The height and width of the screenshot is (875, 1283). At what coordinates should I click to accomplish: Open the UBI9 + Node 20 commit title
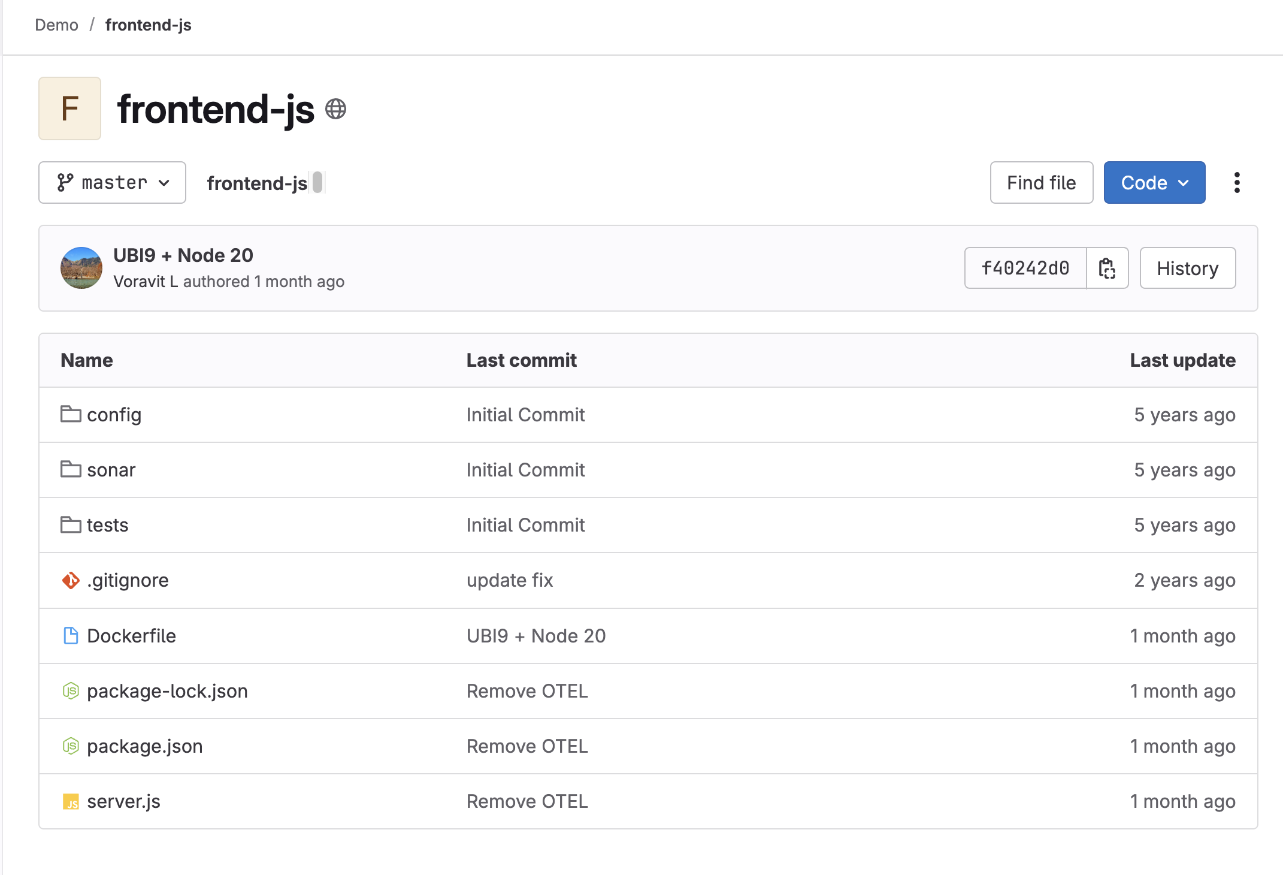[x=183, y=255]
